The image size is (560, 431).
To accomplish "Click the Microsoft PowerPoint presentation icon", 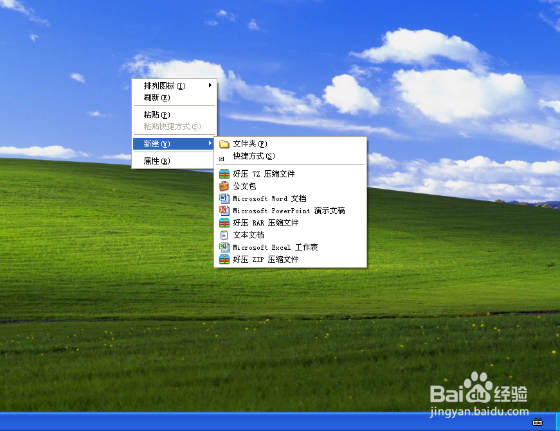I will 224,211.
